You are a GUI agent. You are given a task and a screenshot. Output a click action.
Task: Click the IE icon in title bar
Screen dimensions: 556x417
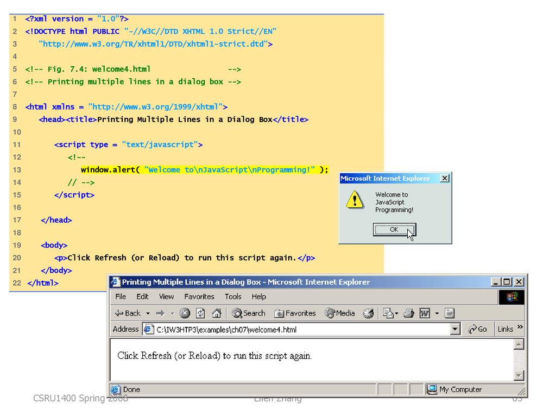point(115,282)
